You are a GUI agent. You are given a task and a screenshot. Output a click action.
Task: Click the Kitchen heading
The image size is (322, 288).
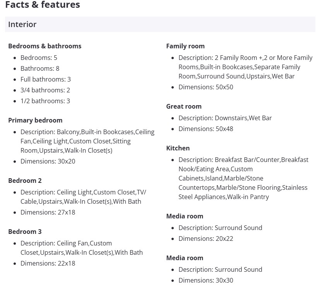coord(178,148)
